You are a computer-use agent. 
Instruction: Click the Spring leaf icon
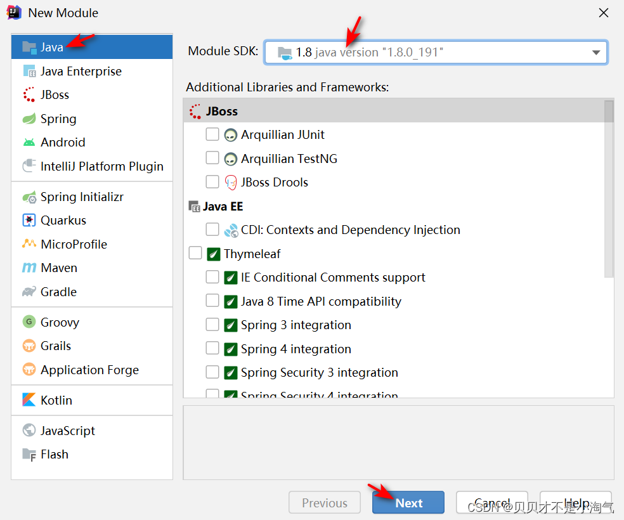pyautogui.click(x=29, y=119)
